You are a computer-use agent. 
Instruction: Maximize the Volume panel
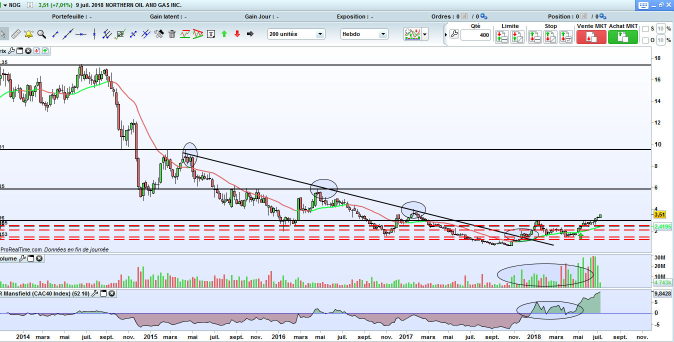coord(30,258)
